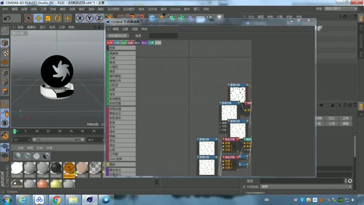Toggle the blue 纹理 node filter tag
Image resolution: width=364 pixels, height=205 pixels.
pyautogui.click(x=117, y=43)
